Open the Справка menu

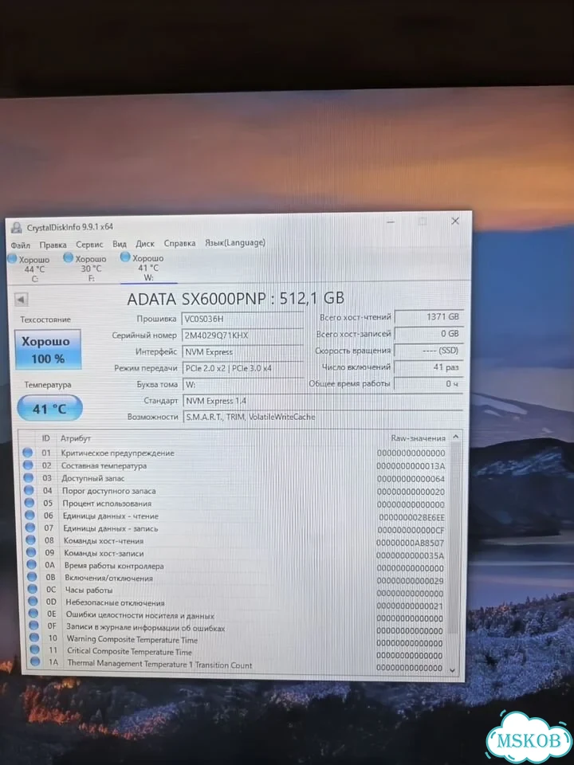179,243
